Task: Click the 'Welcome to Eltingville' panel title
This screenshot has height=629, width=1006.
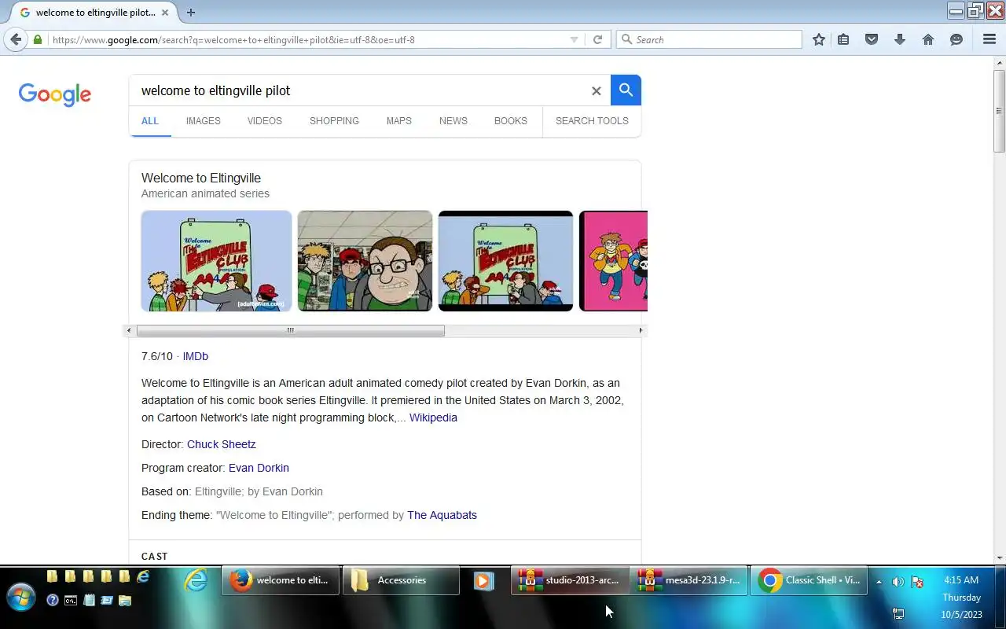Action: coord(201,178)
